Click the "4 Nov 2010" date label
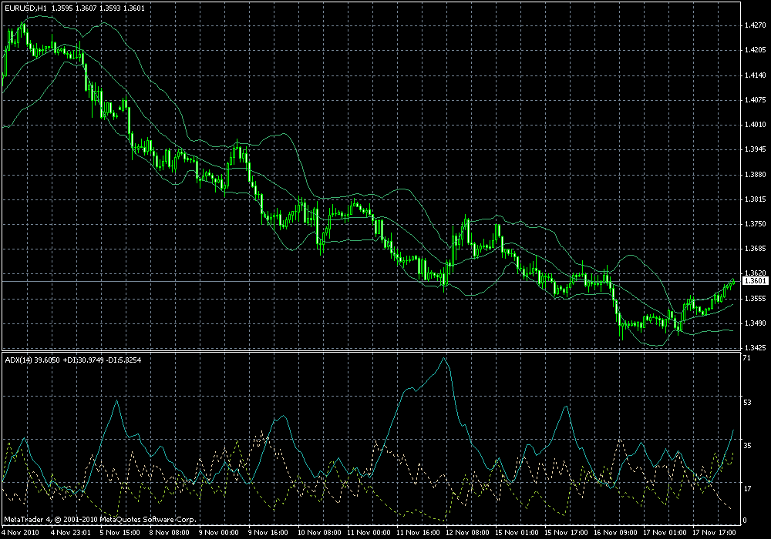771x539 pixels. click(21, 533)
